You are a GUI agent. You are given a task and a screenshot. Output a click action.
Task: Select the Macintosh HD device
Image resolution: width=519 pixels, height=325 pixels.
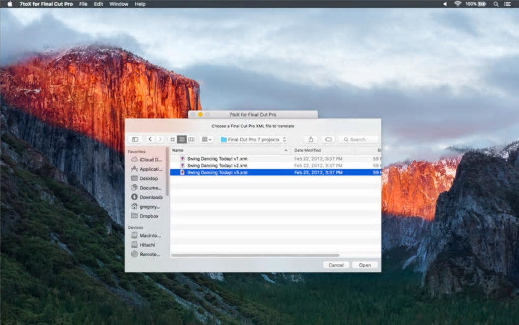click(x=147, y=235)
